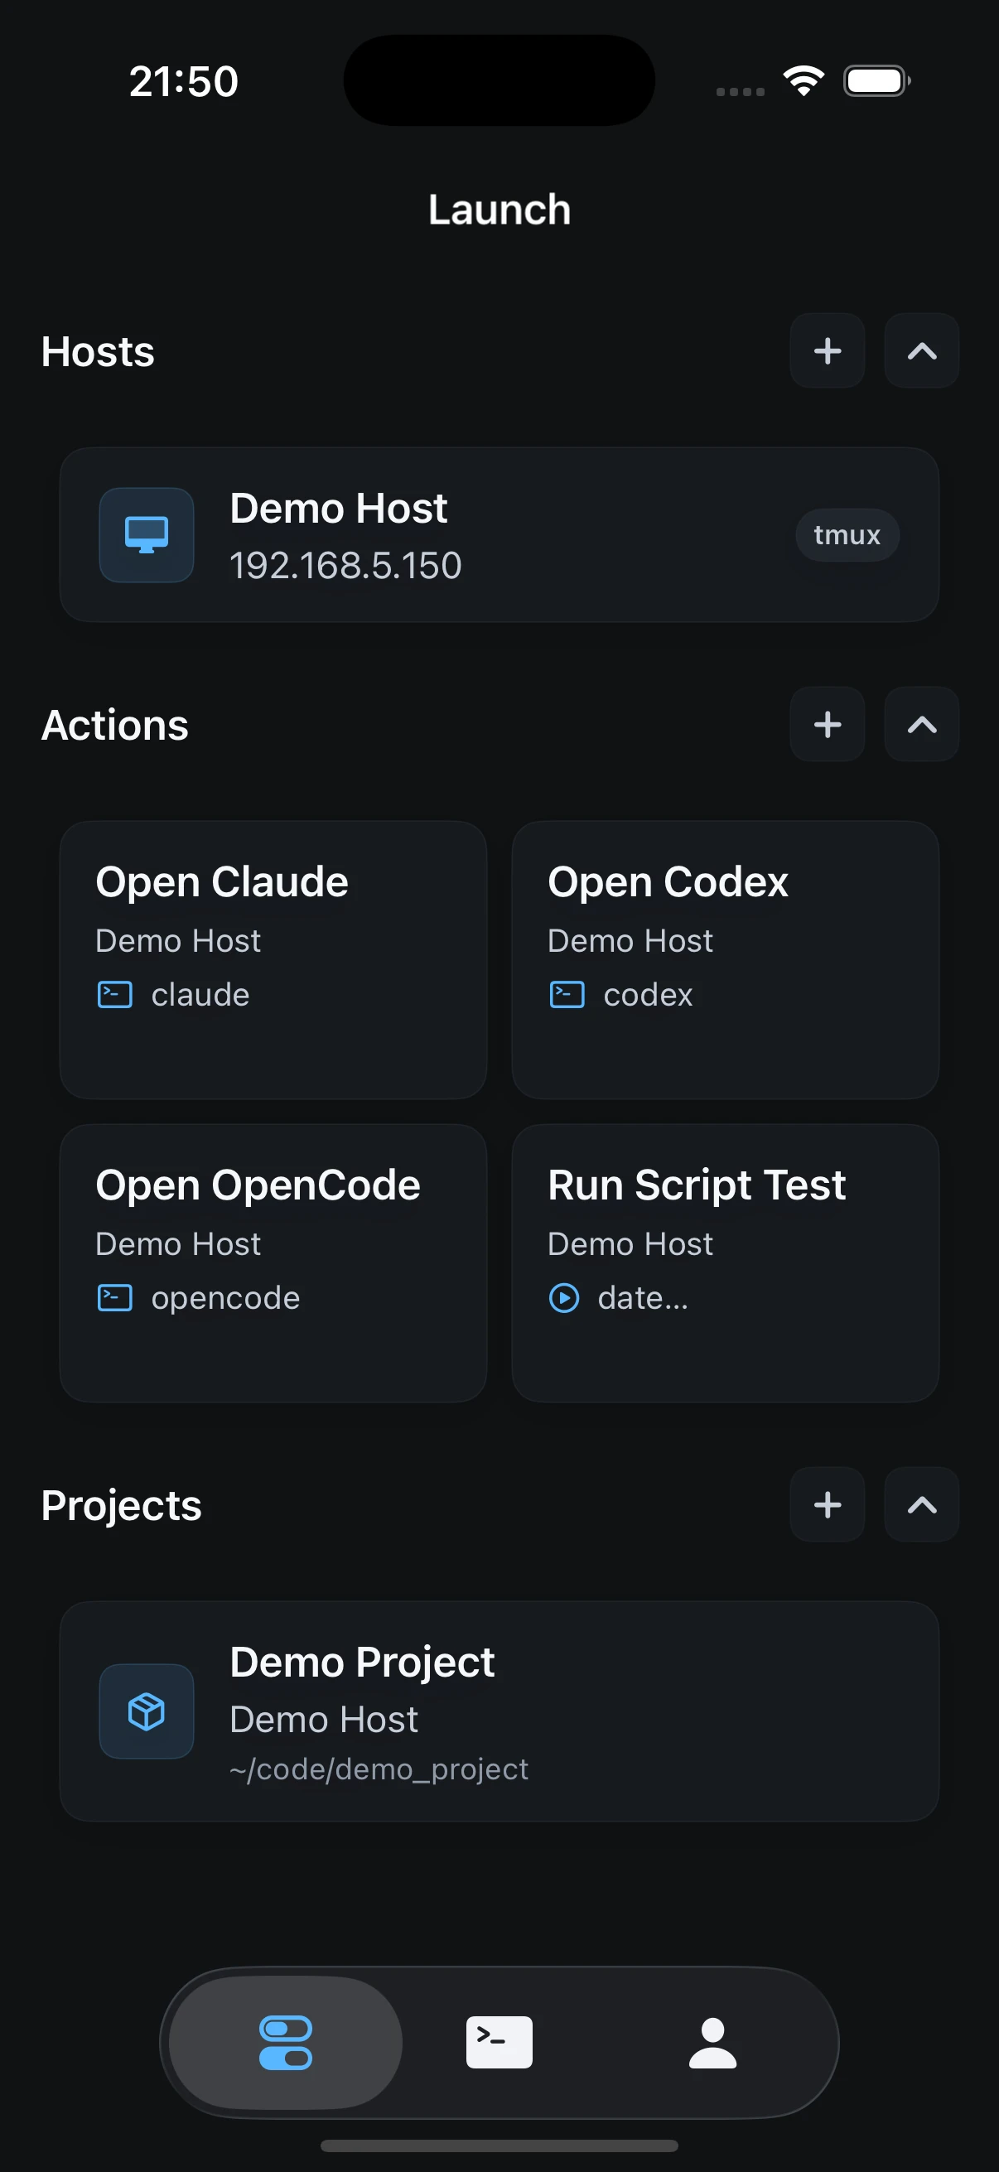Add a new project with plus button
The image size is (999, 2172).
(827, 1505)
